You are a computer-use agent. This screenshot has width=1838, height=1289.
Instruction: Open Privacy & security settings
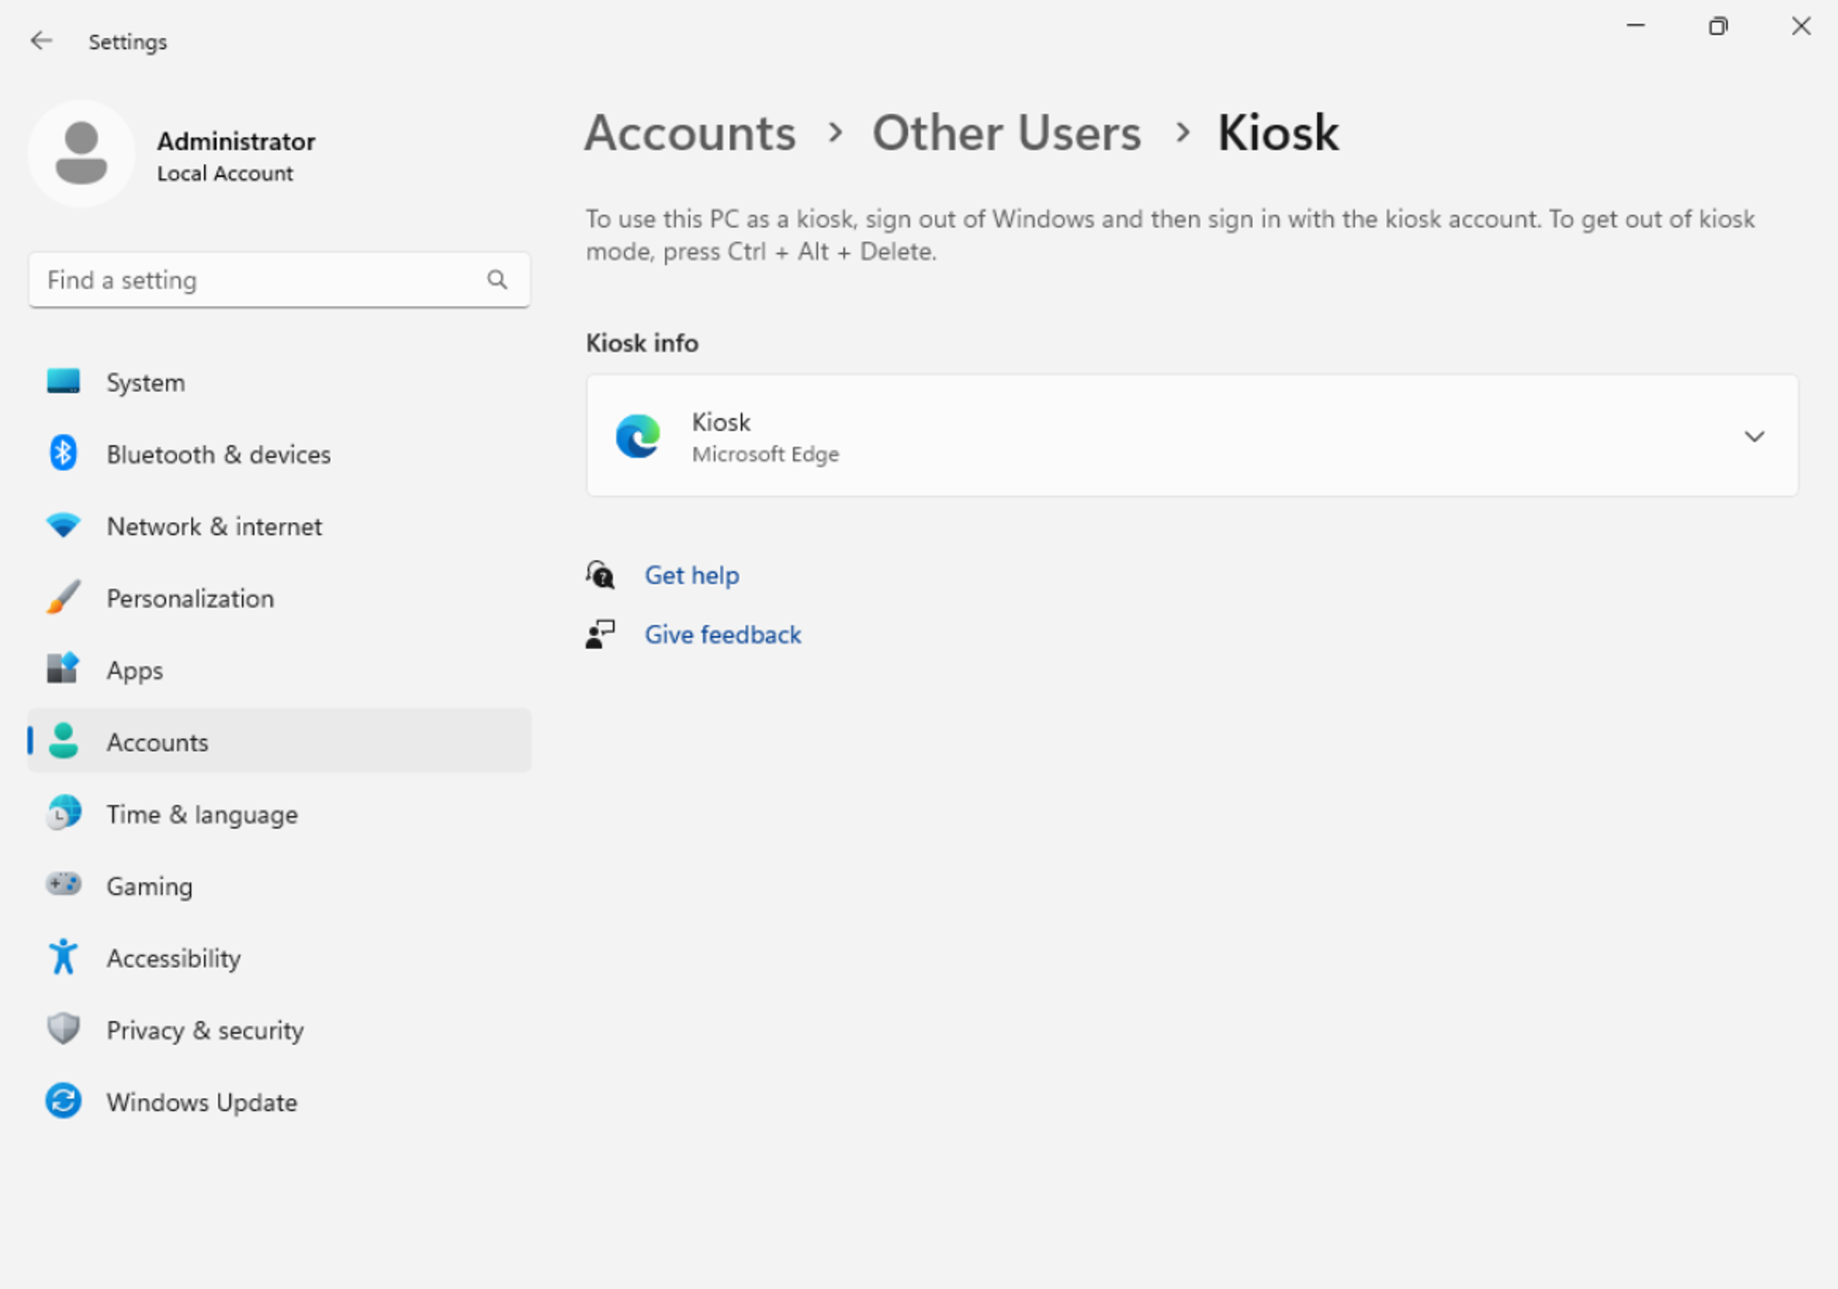(280, 1029)
